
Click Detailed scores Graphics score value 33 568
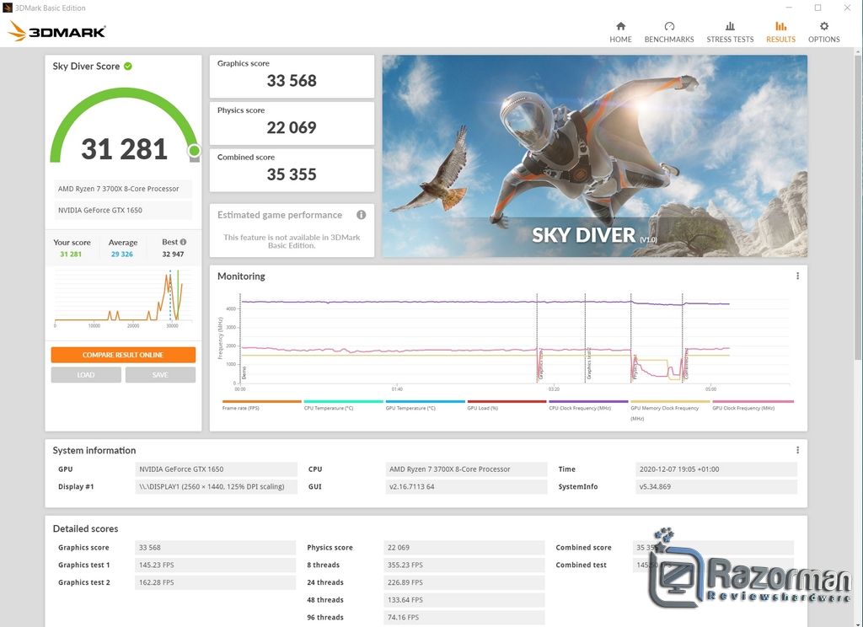(215, 547)
